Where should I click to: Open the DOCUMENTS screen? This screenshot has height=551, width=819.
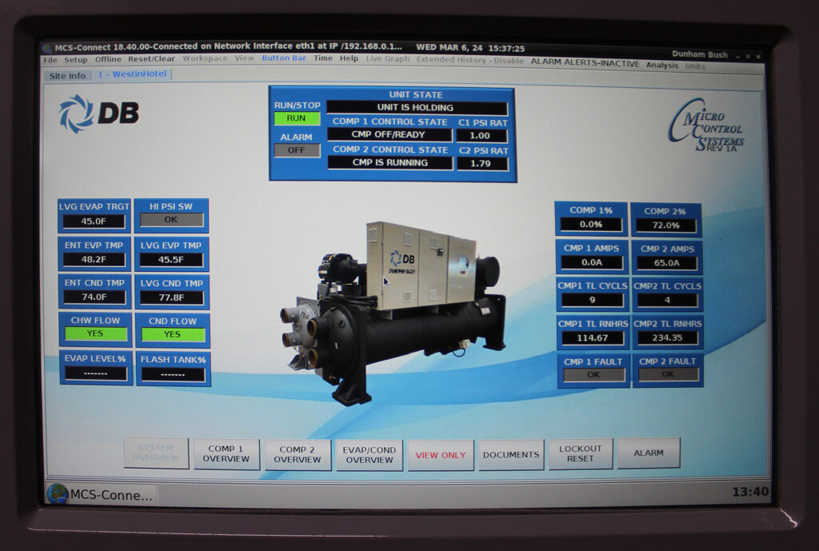[x=511, y=454]
